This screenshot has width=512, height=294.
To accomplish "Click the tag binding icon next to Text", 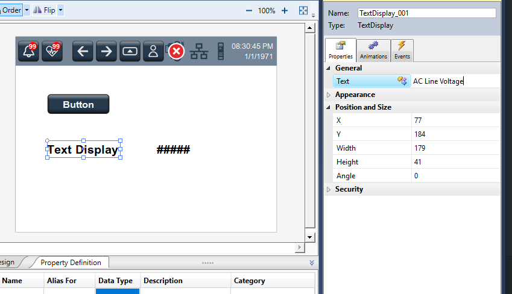I will pyautogui.click(x=402, y=81).
